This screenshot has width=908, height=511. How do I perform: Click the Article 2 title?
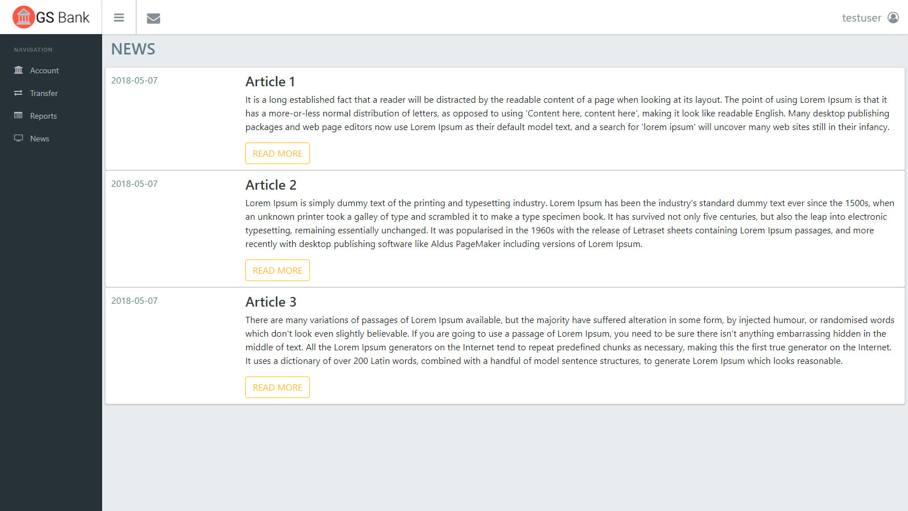click(x=271, y=185)
